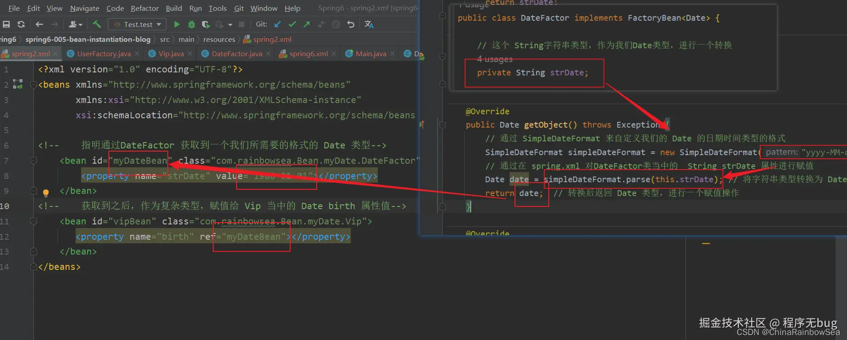The image size is (847, 340).
Task: Close the Main.java tab
Action: click(x=392, y=54)
